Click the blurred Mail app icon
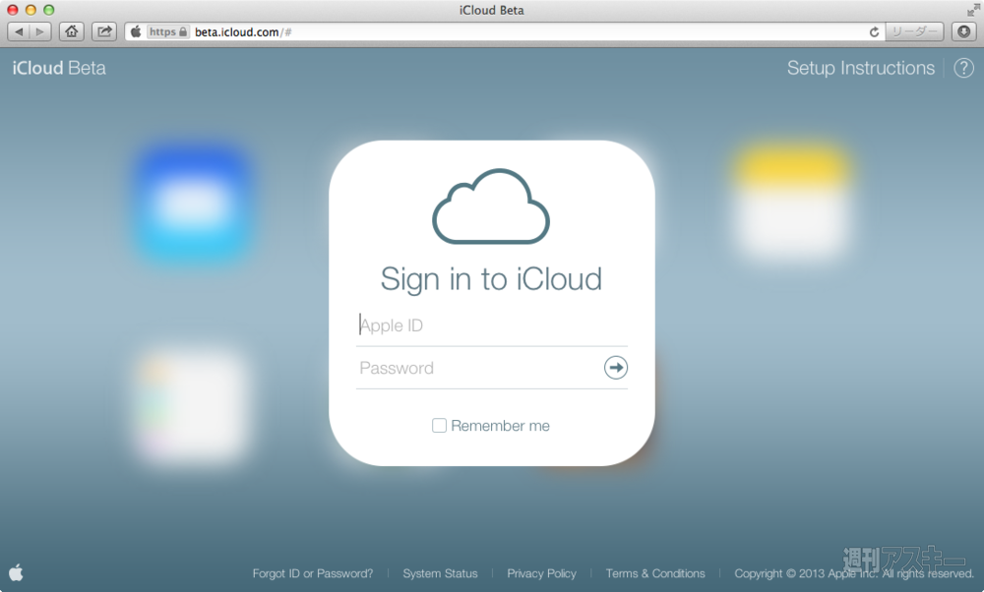 click(x=194, y=204)
